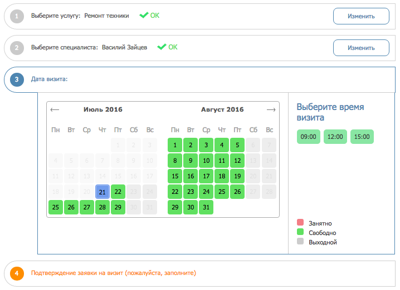Click step 3 blue number circle
400x290 pixels.
17,79
